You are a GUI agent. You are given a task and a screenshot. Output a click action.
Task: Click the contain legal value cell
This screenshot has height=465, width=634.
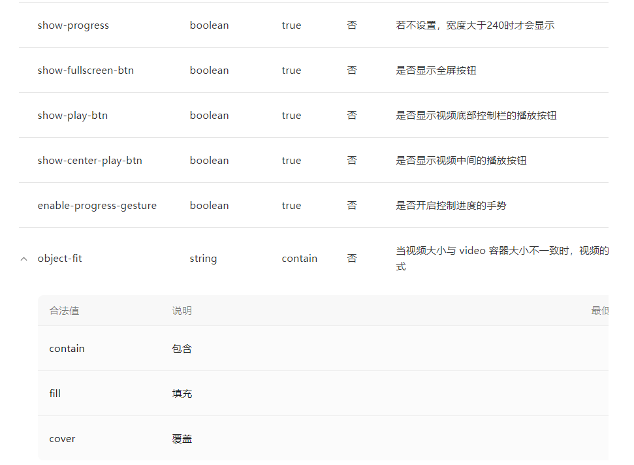pos(67,349)
